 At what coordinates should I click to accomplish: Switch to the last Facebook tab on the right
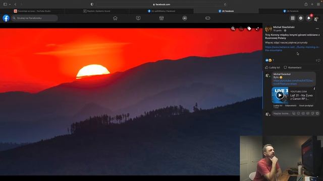pyautogui.click(x=291, y=11)
